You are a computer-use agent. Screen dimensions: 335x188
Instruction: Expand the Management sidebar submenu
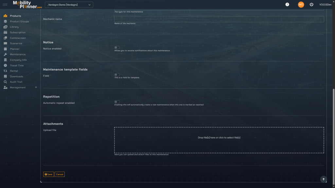click(x=36, y=87)
